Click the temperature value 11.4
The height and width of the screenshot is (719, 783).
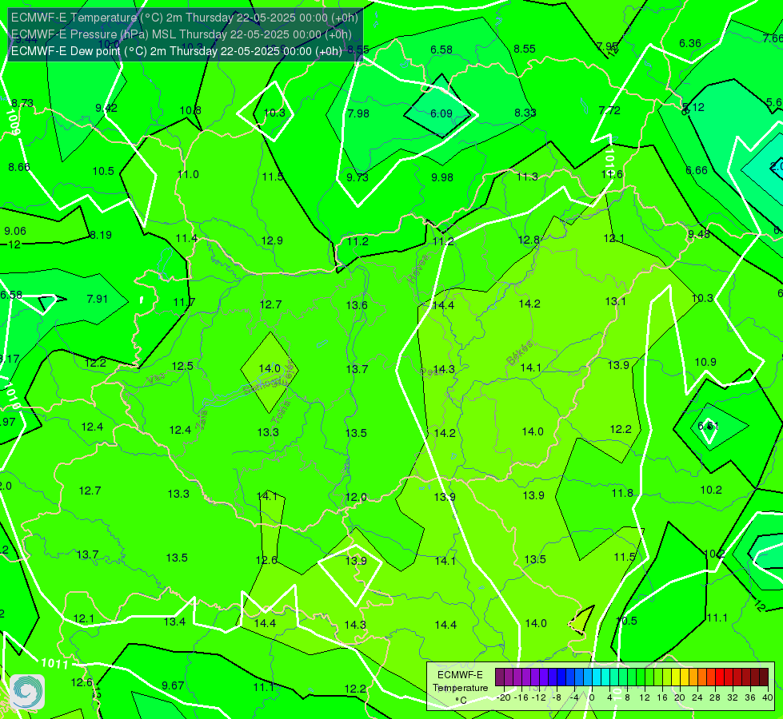(186, 239)
